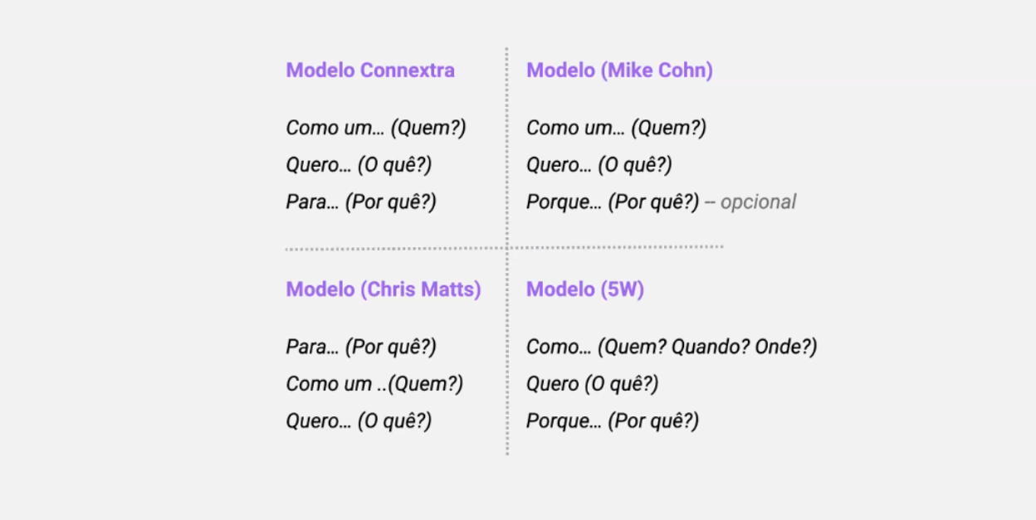Select 'Como um ..(Quem?)' under Chris Matts
Image resolution: width=1036 pixels, height=520 pixels.
coord(374,384)
